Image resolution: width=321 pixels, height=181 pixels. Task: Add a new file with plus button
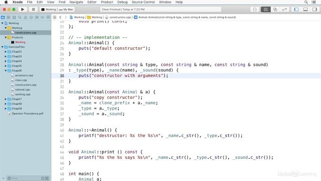tap(3, 178)
